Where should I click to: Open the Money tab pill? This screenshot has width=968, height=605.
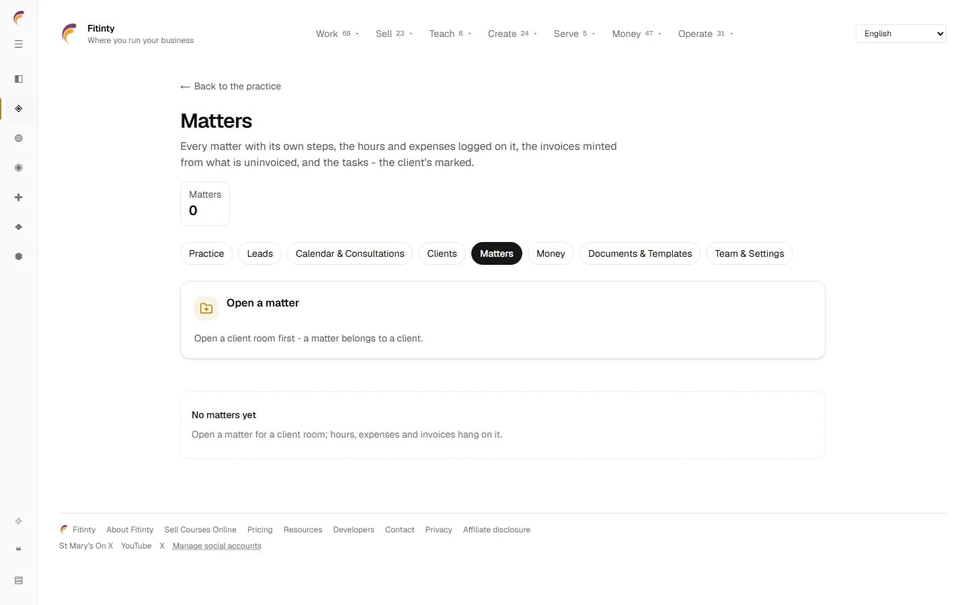coord(551,253)
